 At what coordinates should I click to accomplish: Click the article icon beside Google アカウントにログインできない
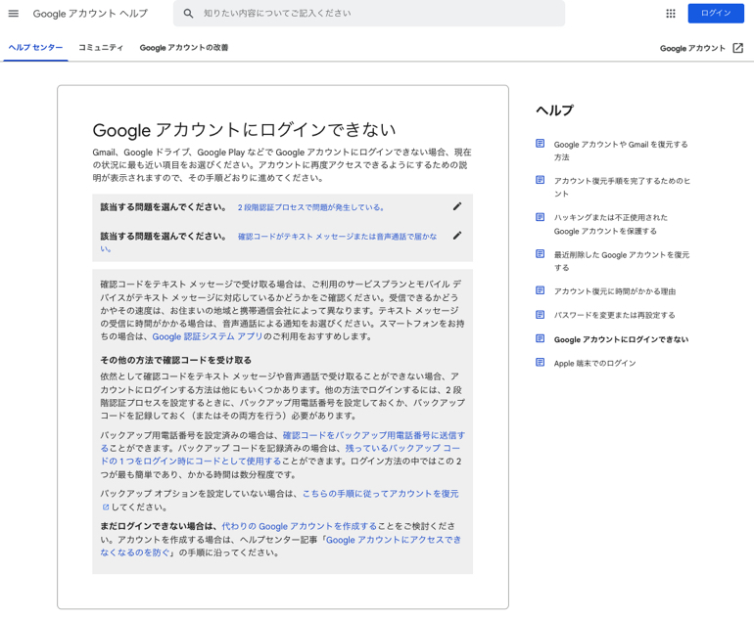pyautogui.click(x=540, y=338)
